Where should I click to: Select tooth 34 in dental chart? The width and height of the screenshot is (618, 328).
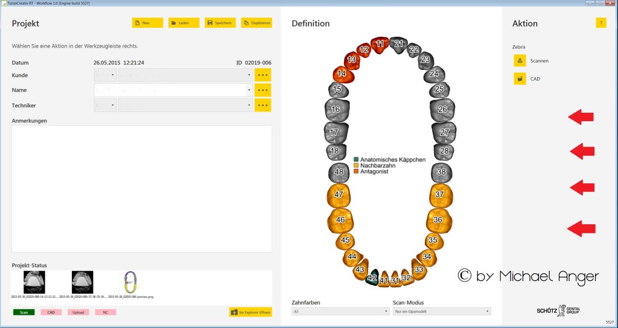427,257
